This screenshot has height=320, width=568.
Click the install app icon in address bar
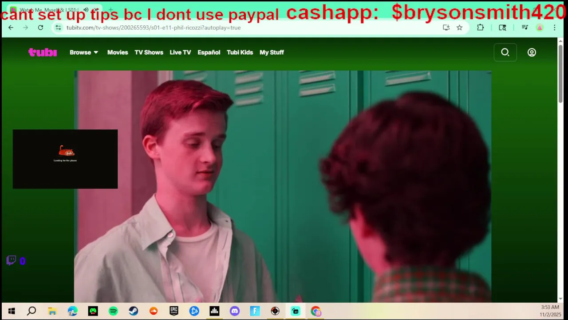pyautogui.click(x=446, y=28)
